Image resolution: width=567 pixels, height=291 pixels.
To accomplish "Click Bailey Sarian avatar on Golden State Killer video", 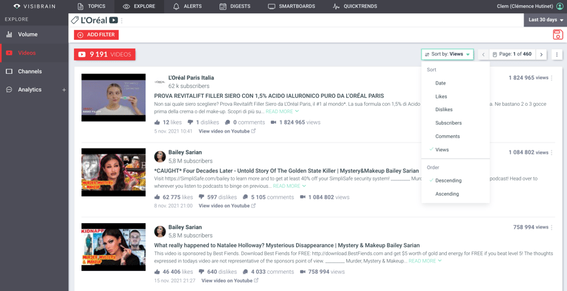I will click(x=160, y=156).
